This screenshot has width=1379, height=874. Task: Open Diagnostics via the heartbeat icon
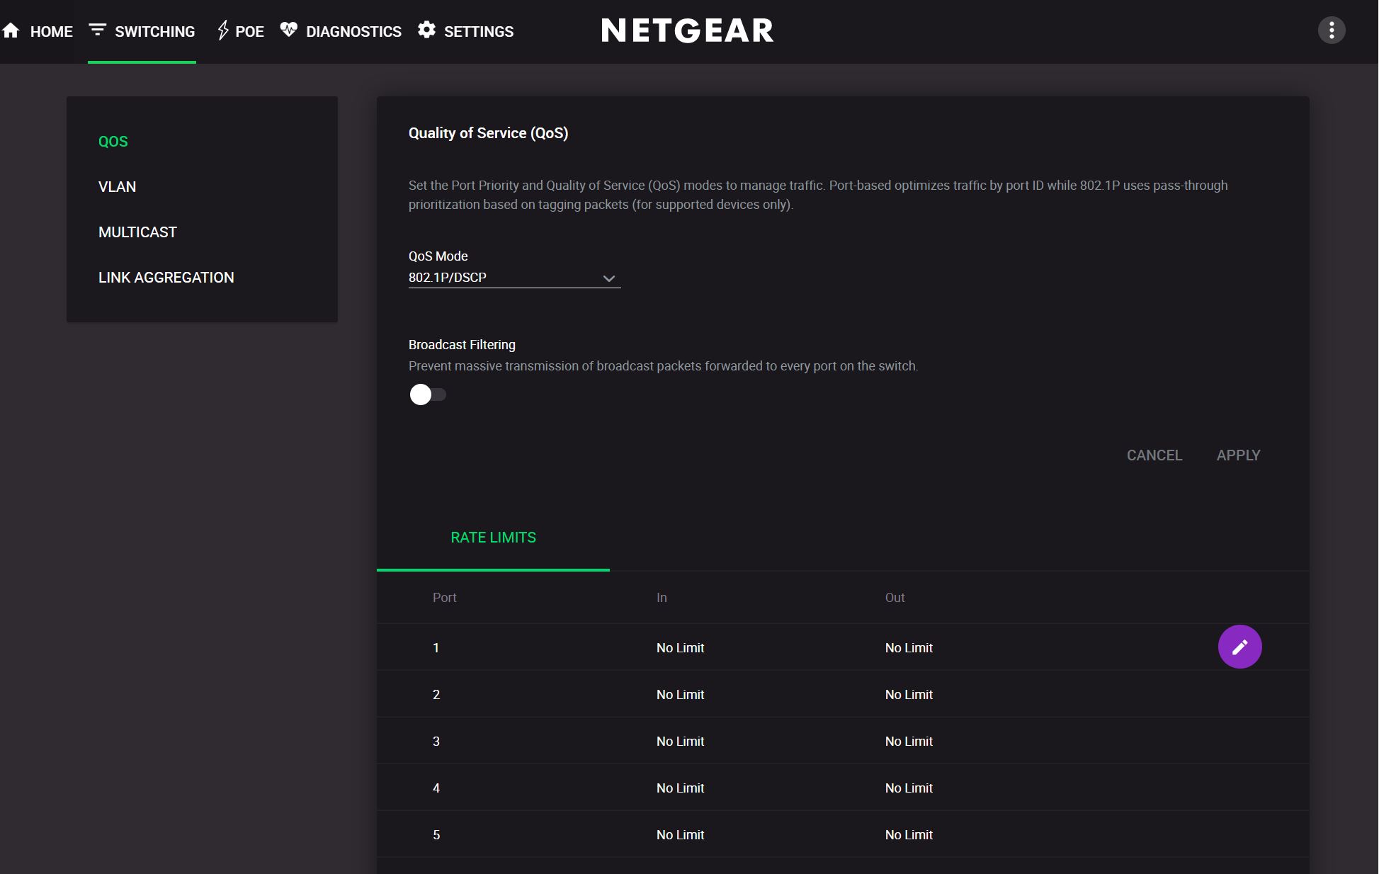click(289, 30)
